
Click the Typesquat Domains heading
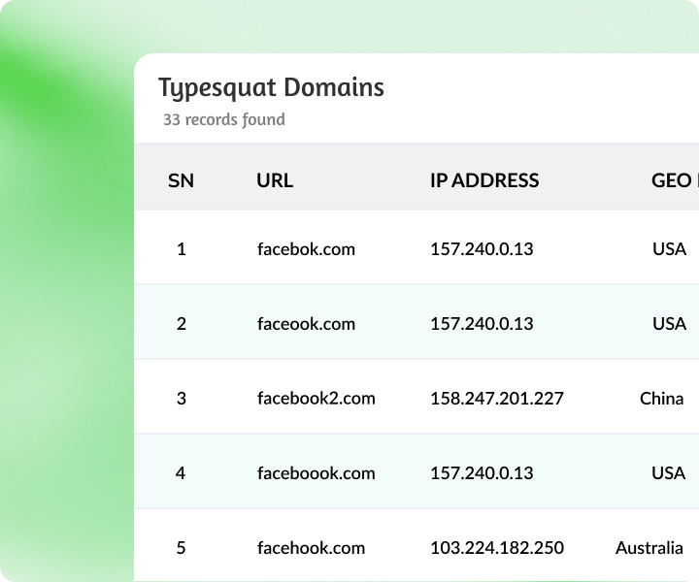point(271,88)
